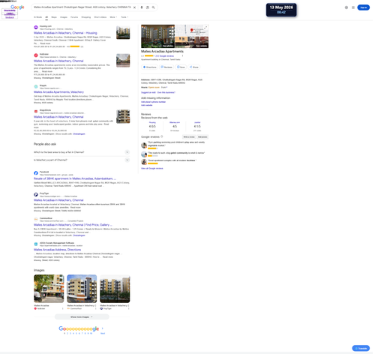Open three-dot menu beside Google reviews count

182,56
